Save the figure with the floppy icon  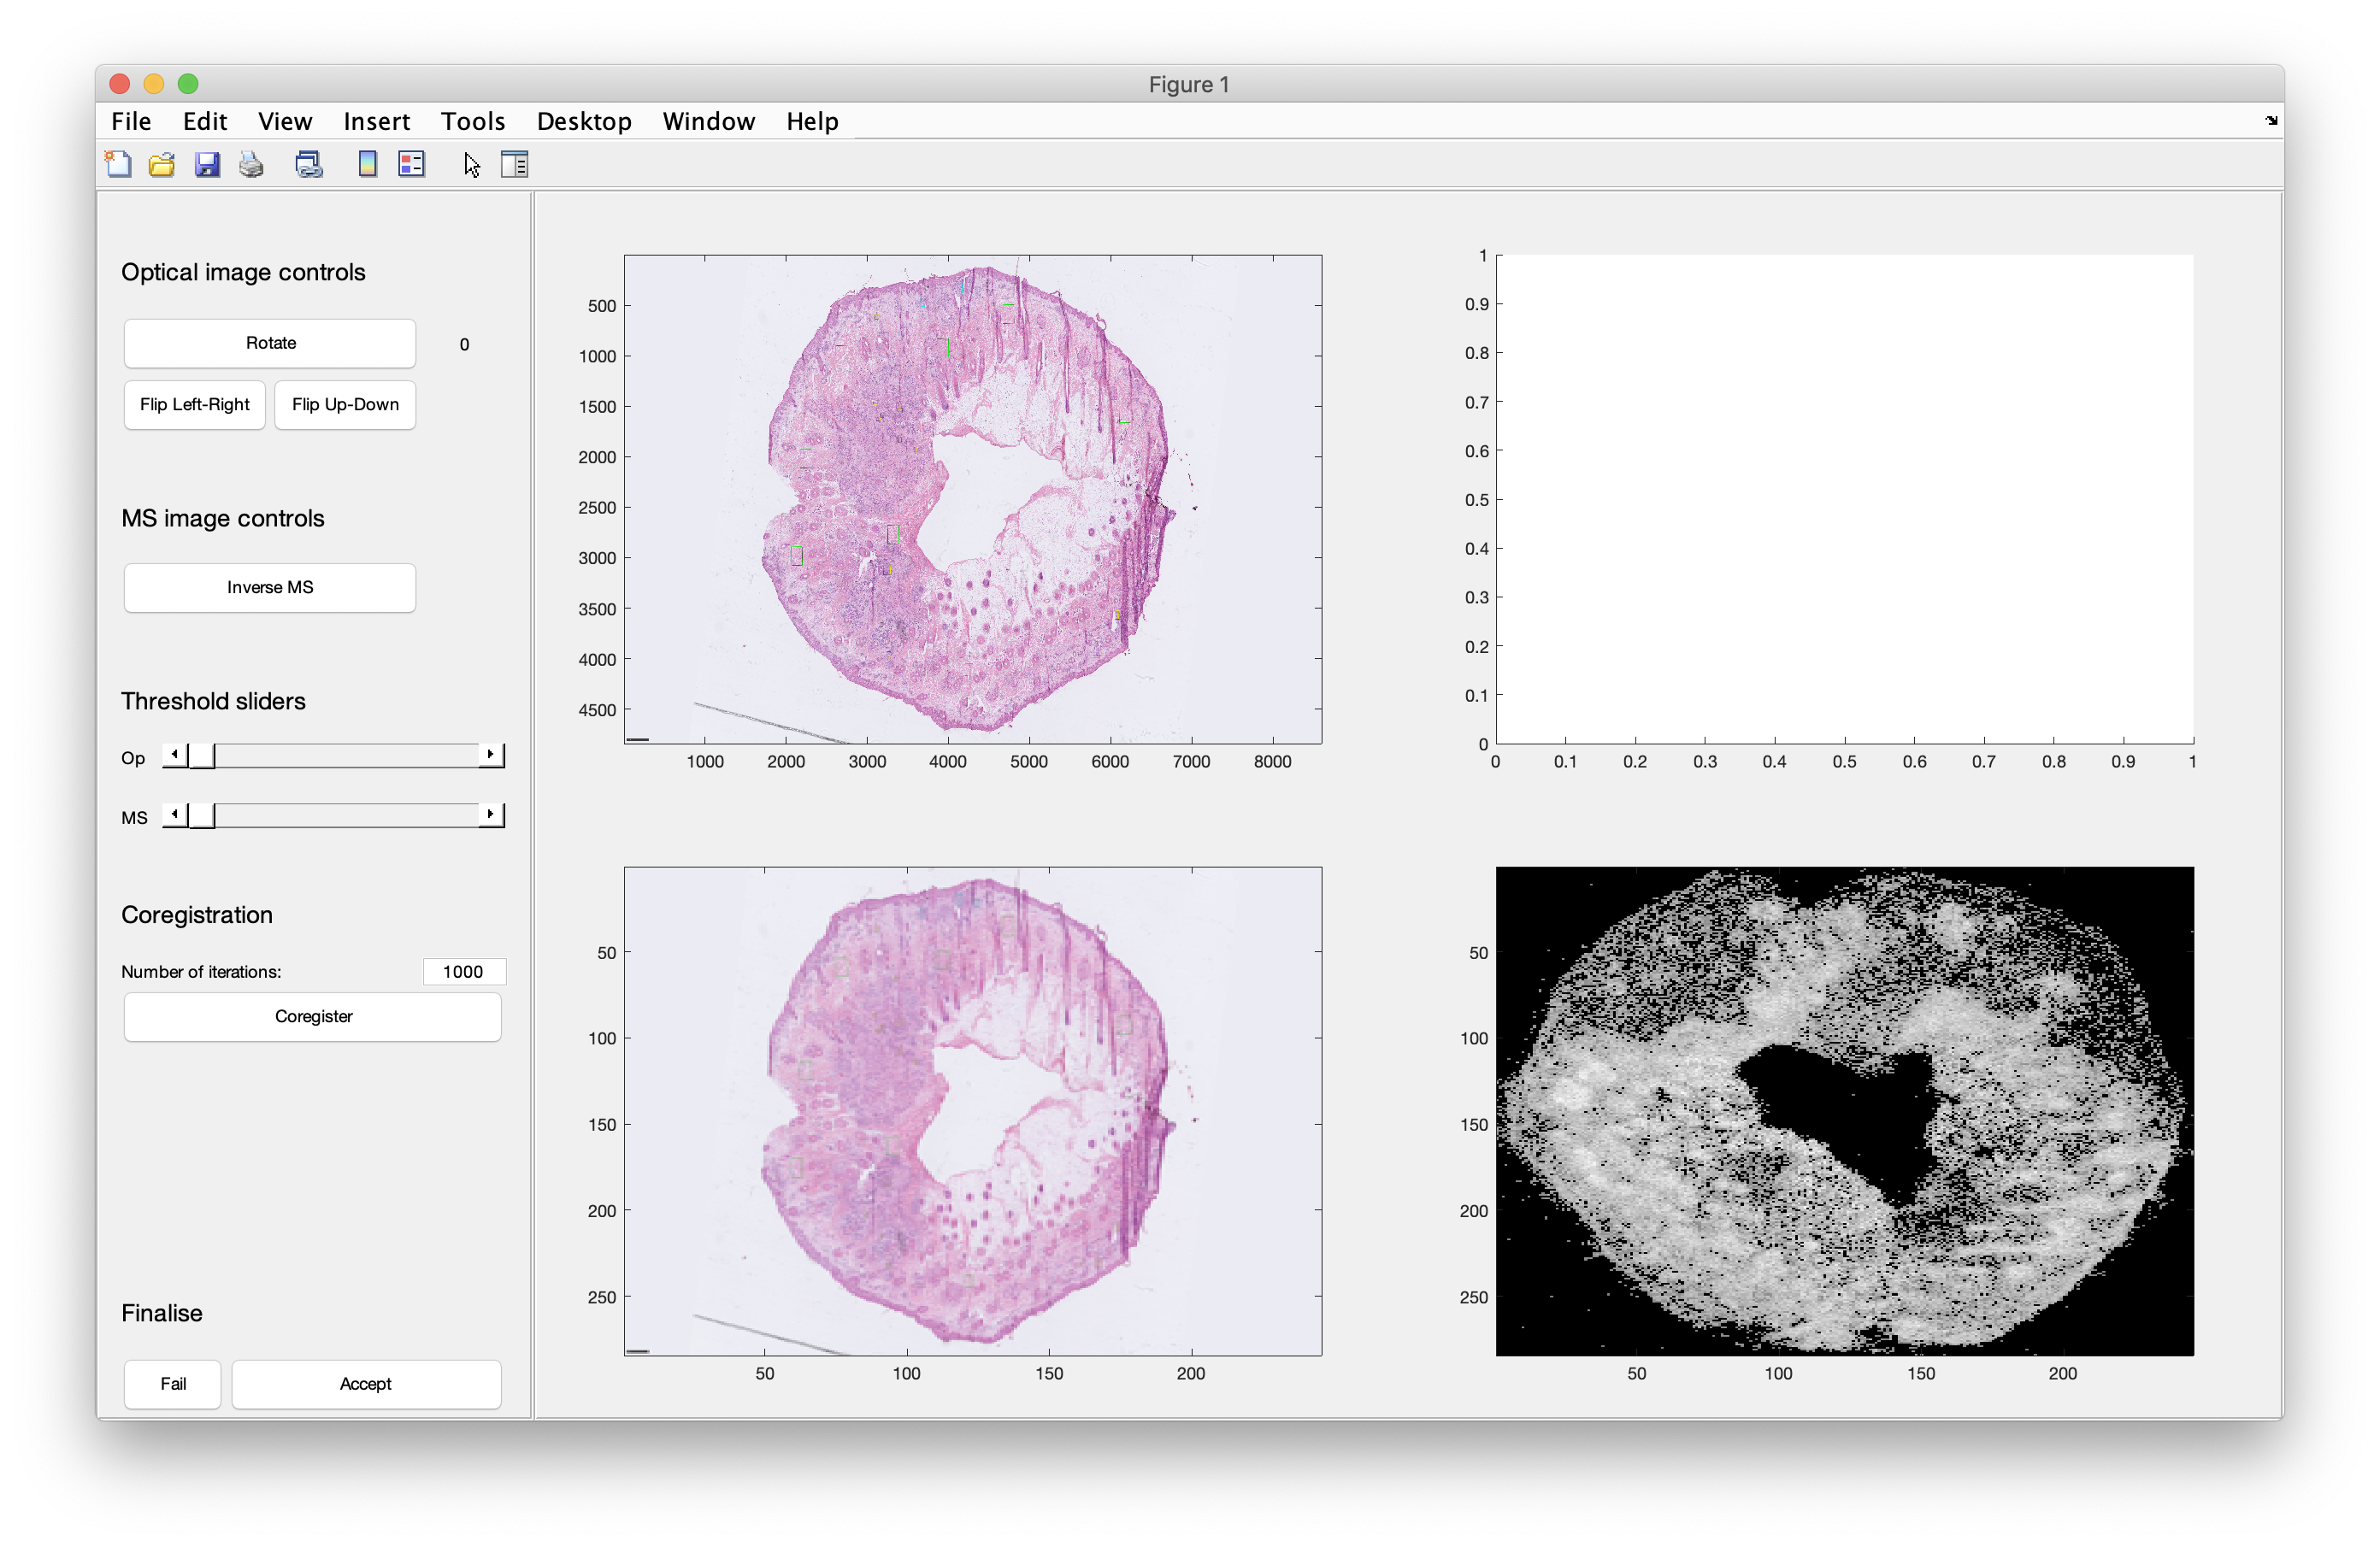point(207,164)
